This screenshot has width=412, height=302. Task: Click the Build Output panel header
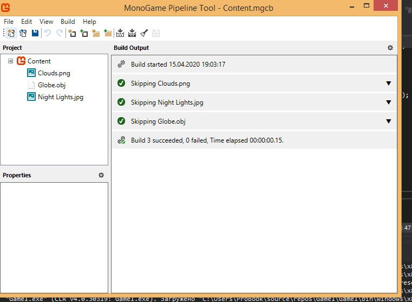coord(131,48)
